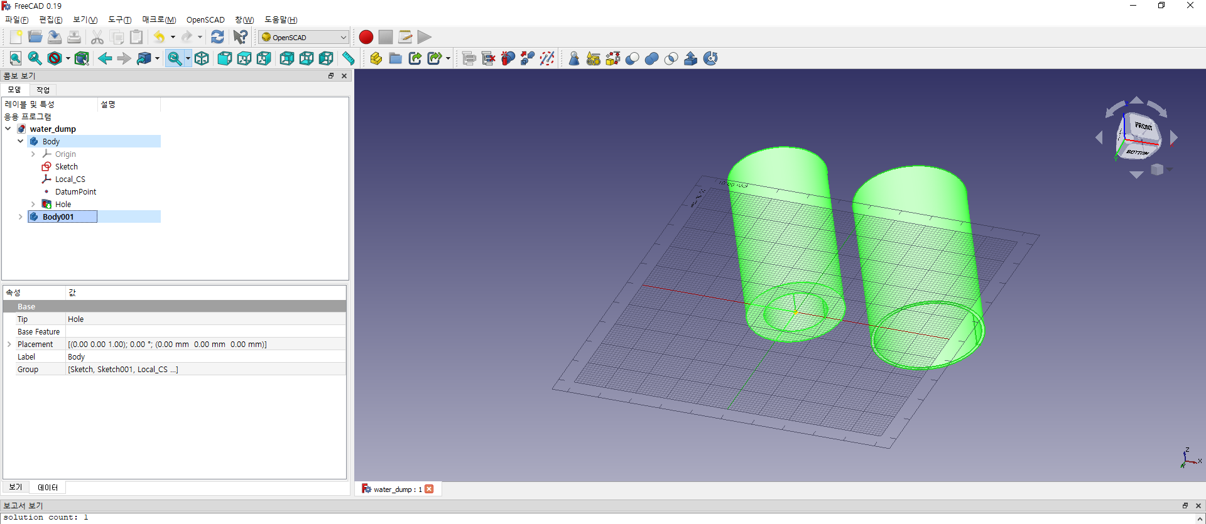
Task: Open the macros dialog with the notepad icon
Action: [x=405, y=37]
